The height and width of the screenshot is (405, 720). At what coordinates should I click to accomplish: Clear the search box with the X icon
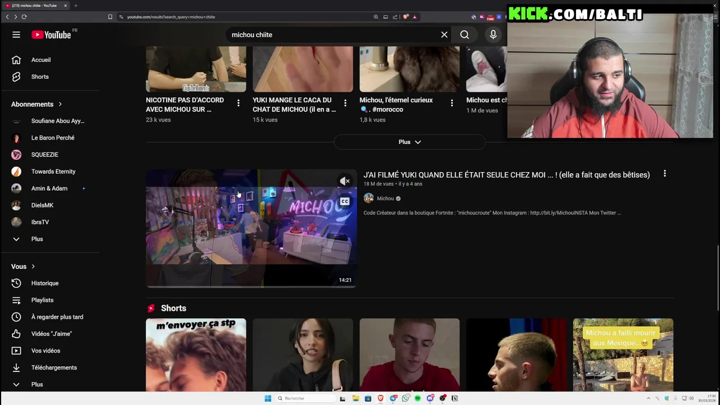444,35
